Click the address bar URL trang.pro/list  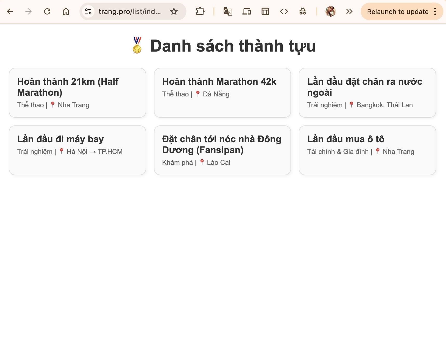click(x=130, y=11)
